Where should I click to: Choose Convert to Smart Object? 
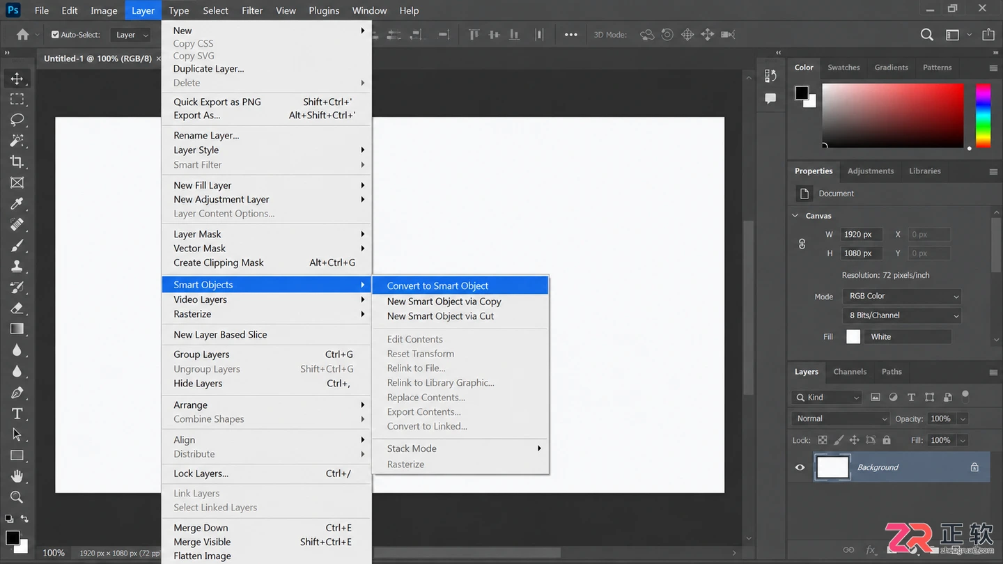click(x=460, y=285)
